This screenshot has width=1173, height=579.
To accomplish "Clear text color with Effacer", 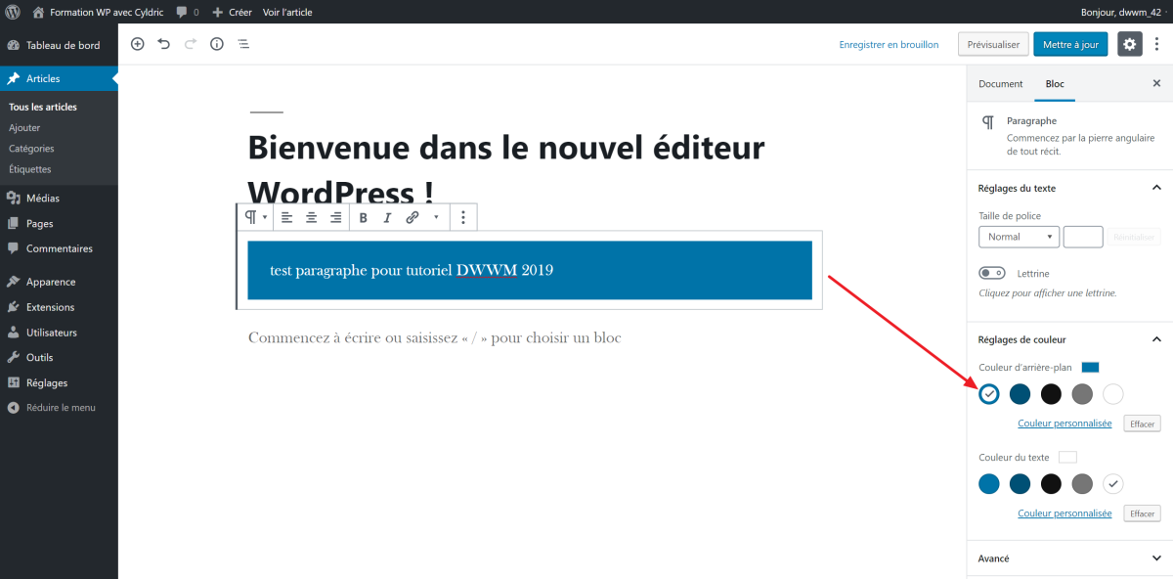I will pos(1142,513).
